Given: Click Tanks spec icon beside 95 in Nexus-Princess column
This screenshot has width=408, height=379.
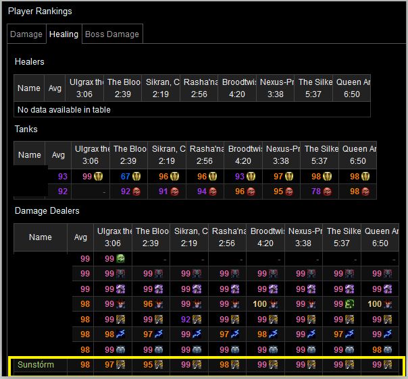Looking at the screenshot, I should 289,192.
